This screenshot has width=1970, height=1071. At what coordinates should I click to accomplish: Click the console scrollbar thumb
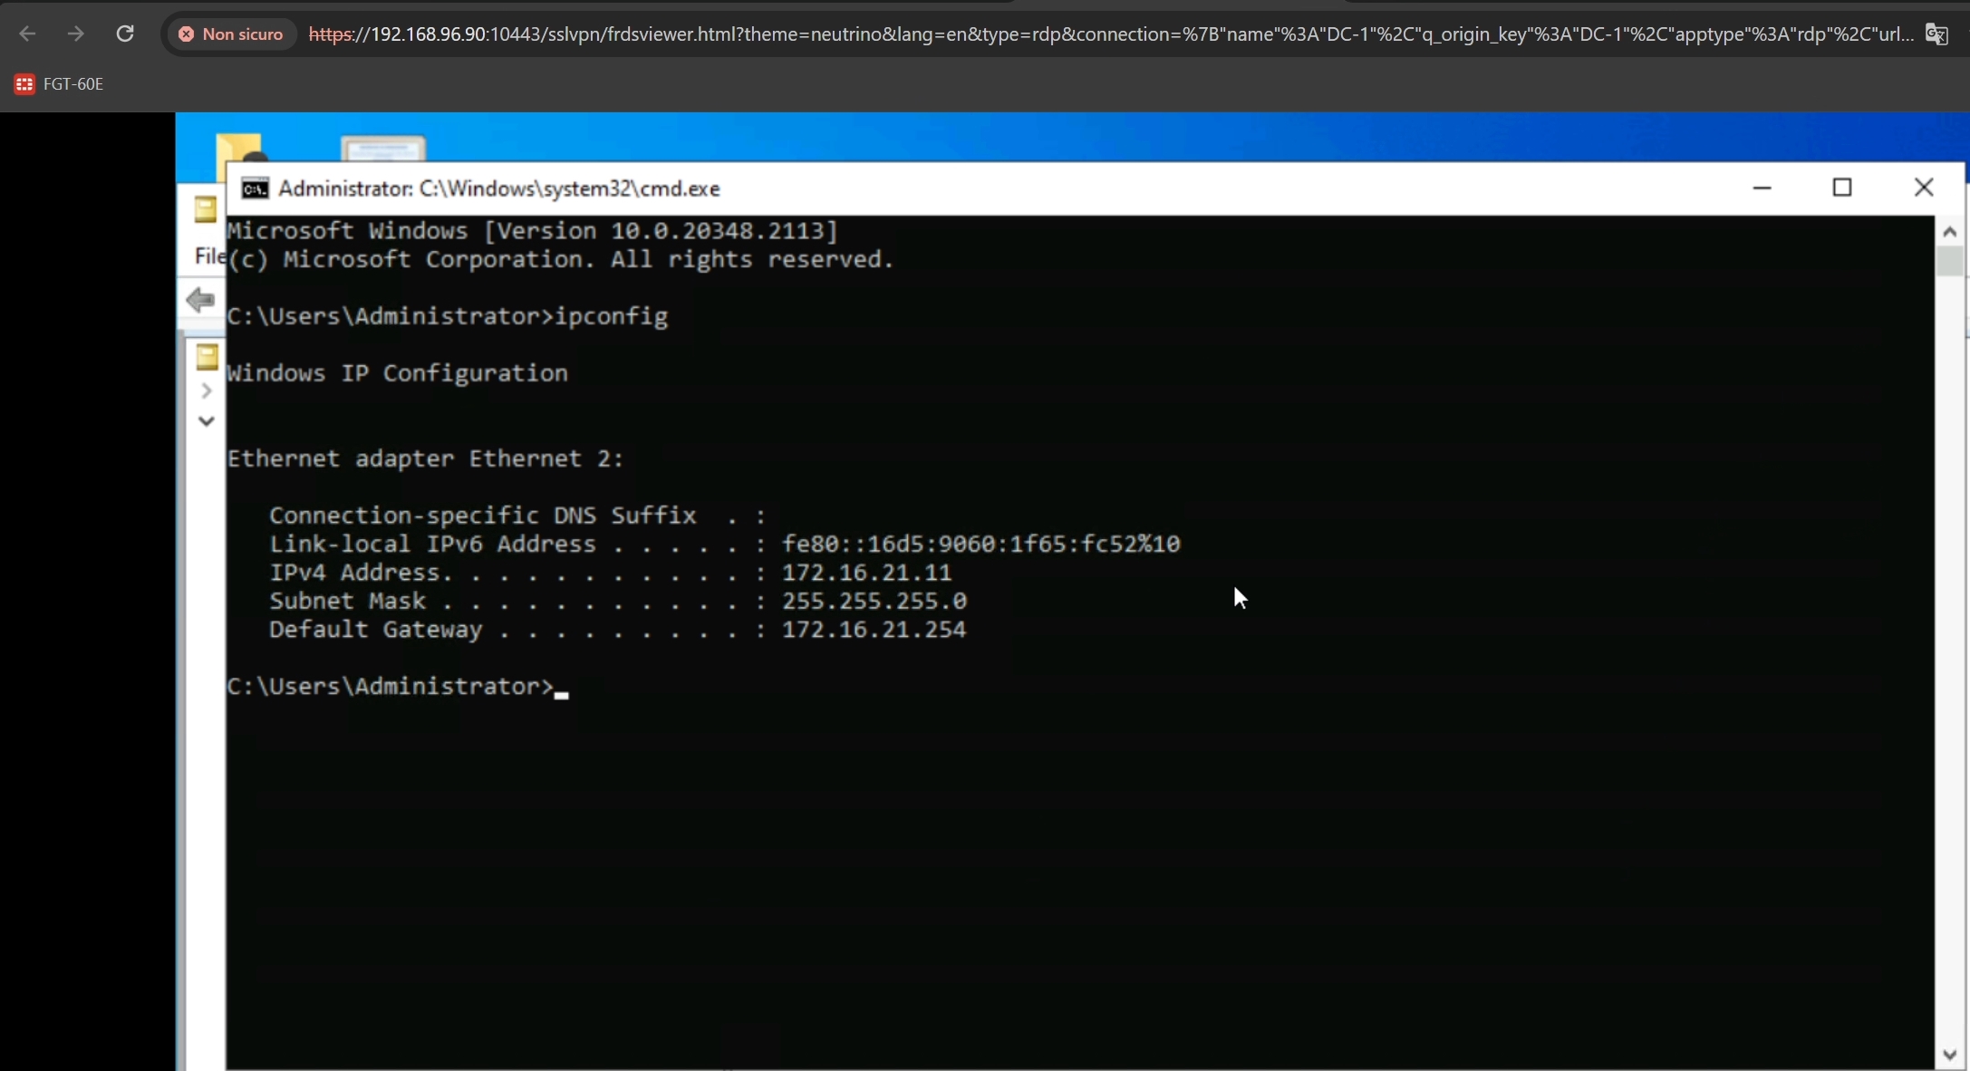[x=1949, y=261]
